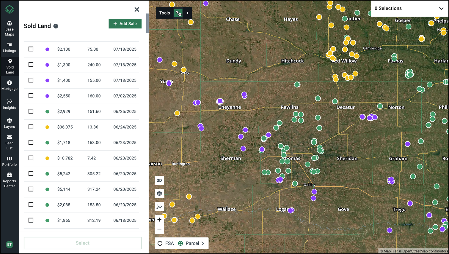Open the map layers stack button
Image resolution: width=449 pixels, height=254 pixels.
coord(159,194)
